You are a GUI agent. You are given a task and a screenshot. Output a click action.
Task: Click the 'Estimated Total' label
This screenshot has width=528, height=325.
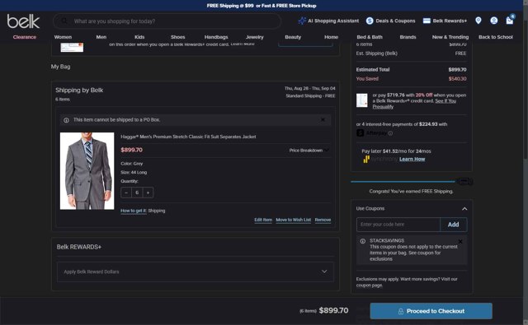tap(373, 69)
